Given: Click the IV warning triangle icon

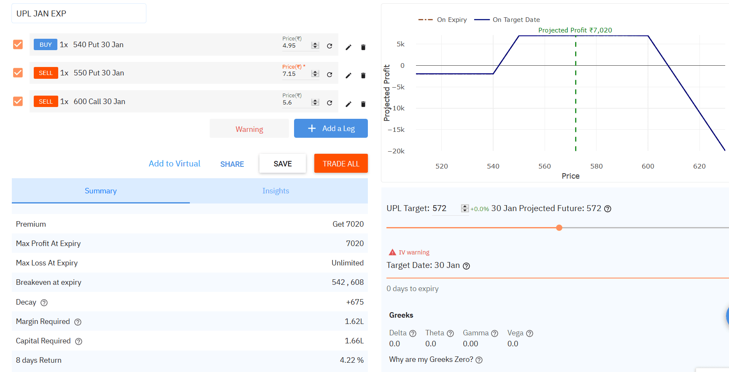Looking at the screenshot, I should [392, 252].
